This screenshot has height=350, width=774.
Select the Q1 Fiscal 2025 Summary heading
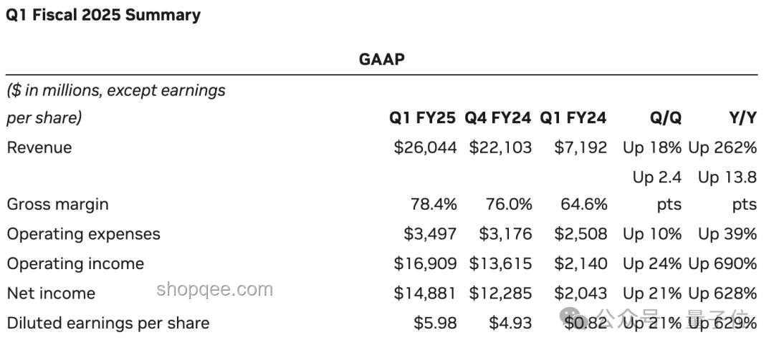click(103, 15)
